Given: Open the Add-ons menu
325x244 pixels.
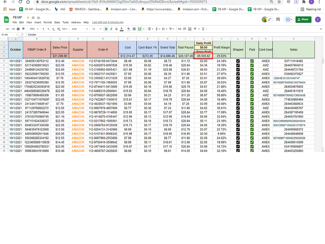Looking at the screenshot, I should coord(76,22).
